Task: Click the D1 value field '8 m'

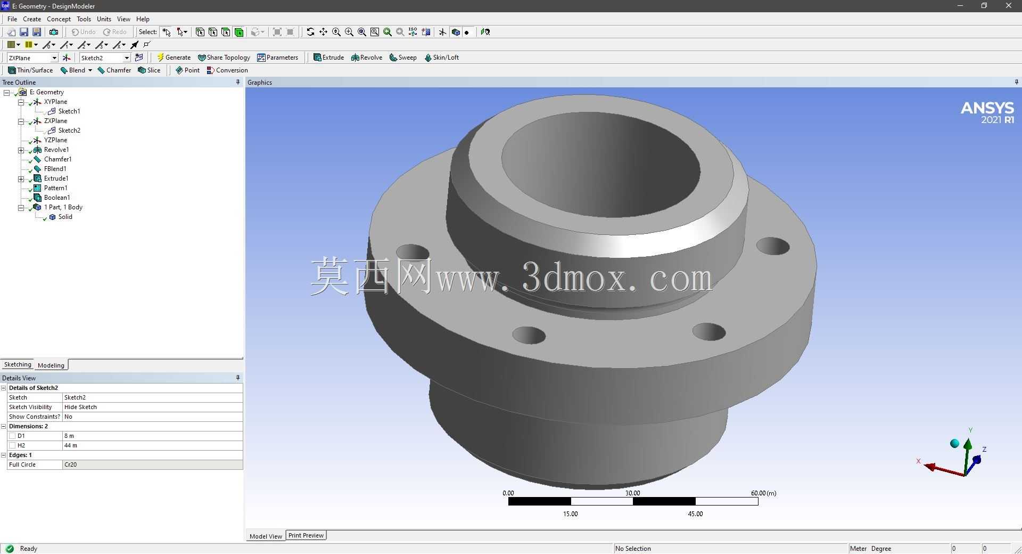Action: click(153, 436)
